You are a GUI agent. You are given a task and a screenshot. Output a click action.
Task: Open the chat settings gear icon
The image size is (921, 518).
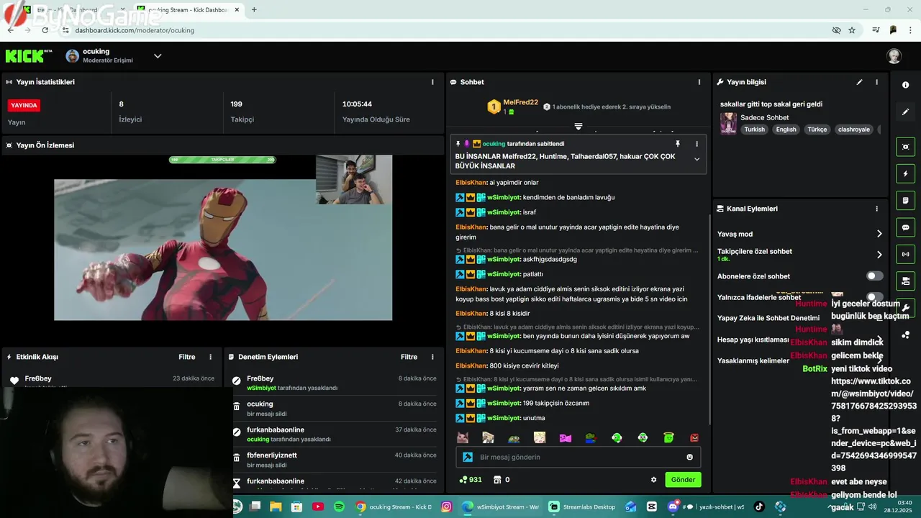[653, 480]
